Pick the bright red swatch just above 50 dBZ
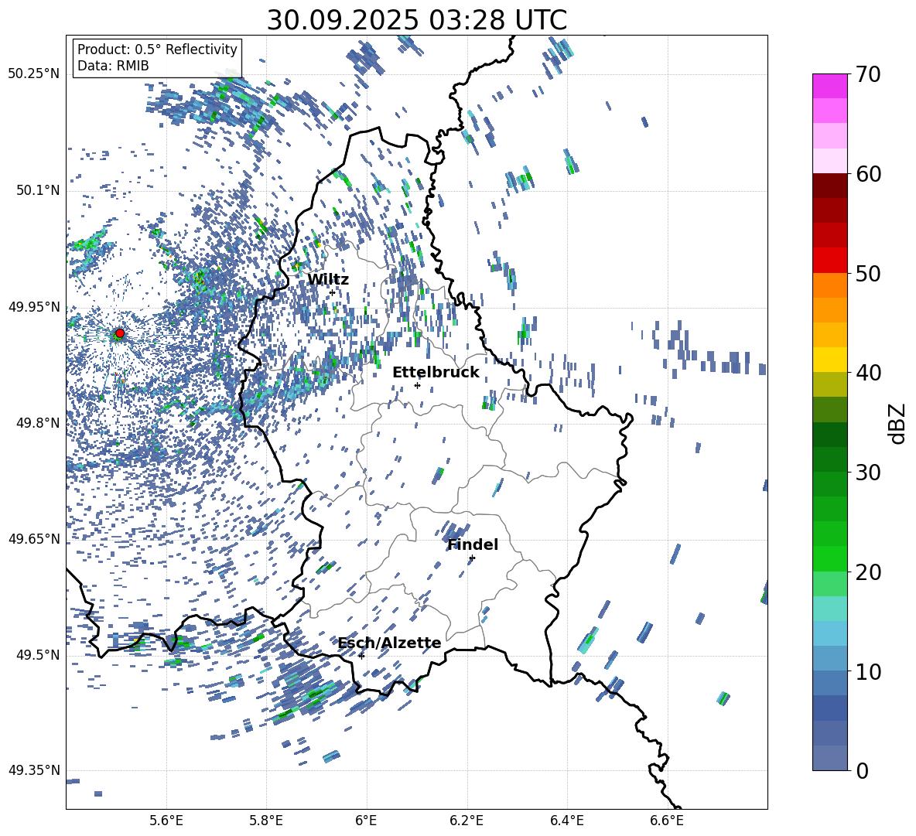 point(830,260)
